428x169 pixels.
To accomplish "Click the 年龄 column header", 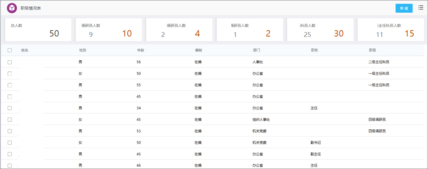I will point(141,50).
